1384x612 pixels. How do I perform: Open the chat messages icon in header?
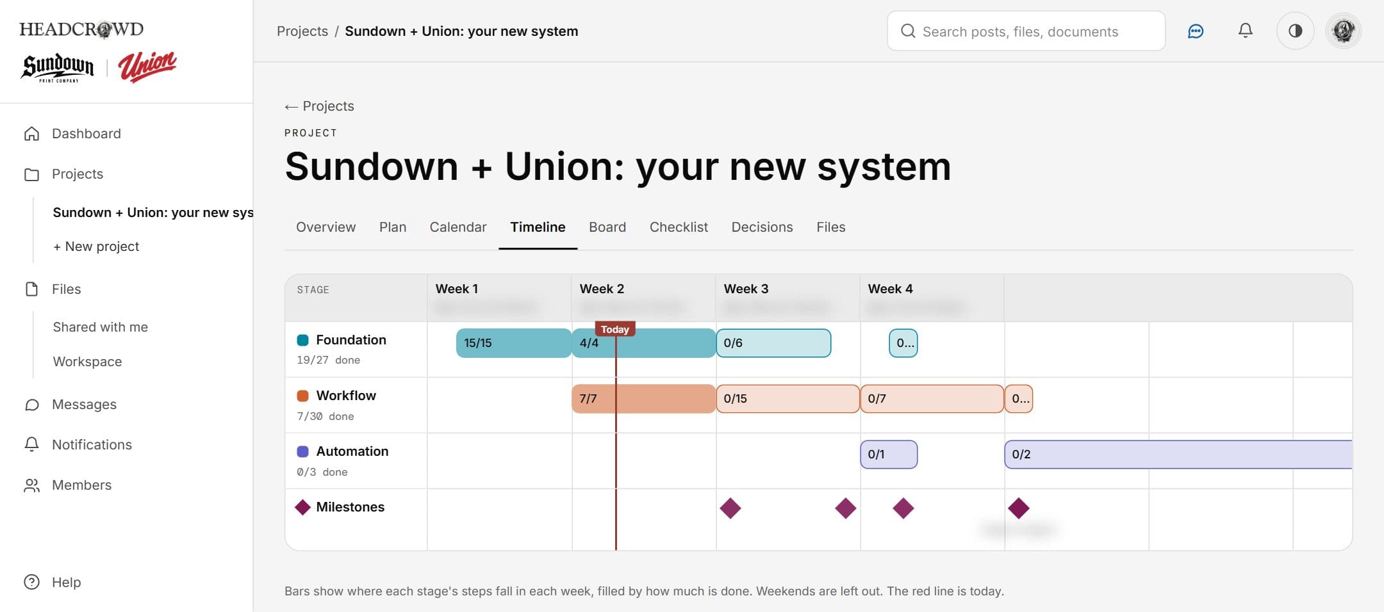pyautogui.click(x=1196, y=31)
